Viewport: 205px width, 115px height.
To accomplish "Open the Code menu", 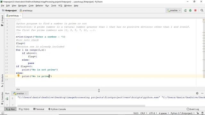I will pos(31,6).
